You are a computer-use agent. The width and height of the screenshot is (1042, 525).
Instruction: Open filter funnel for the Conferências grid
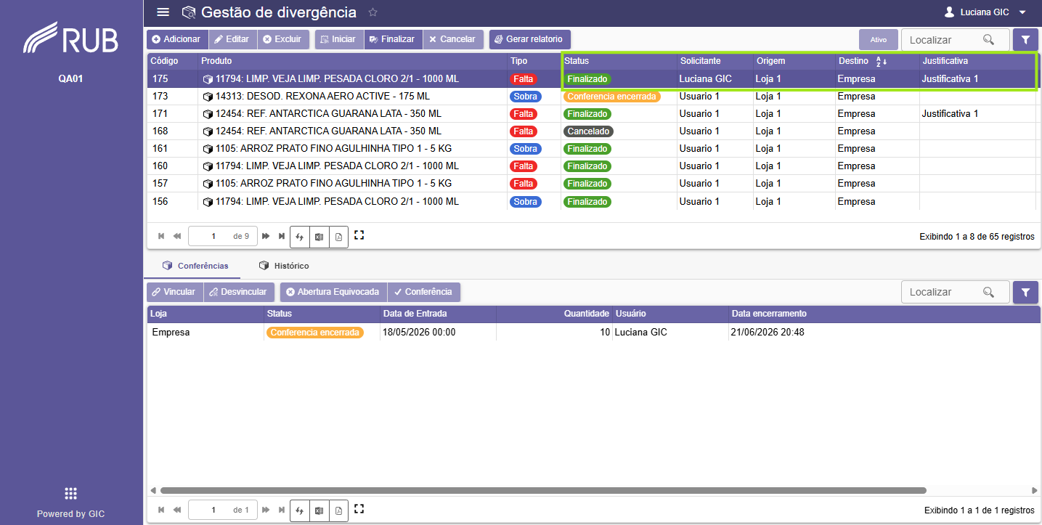coord(1025,292)
